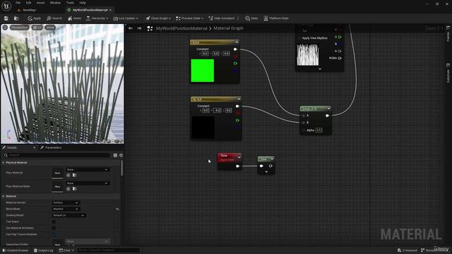Open the material Stats panel

click(x=251, y=18)
